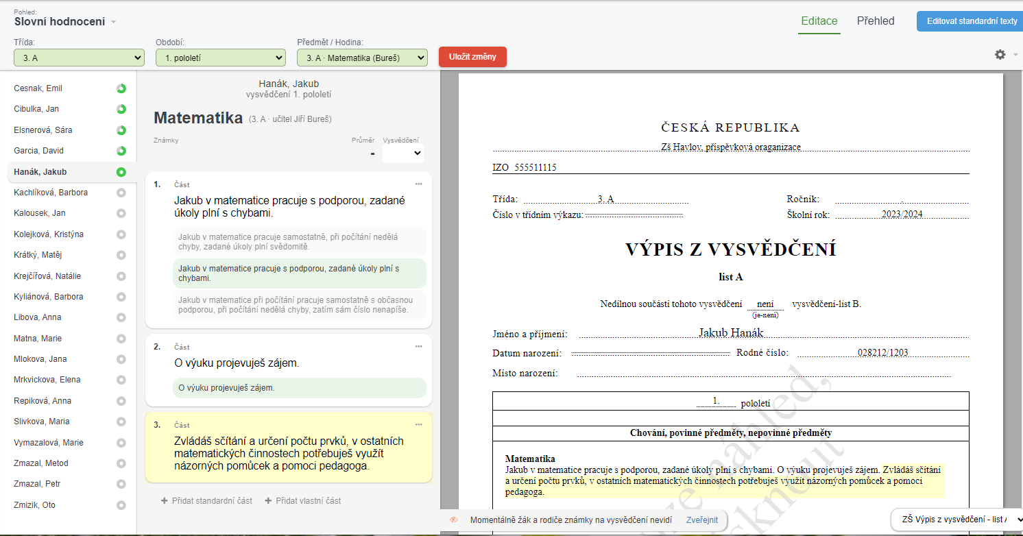Select the green option 'pracuje s podporou, zadané úkoly'

(x=299, y=273)
